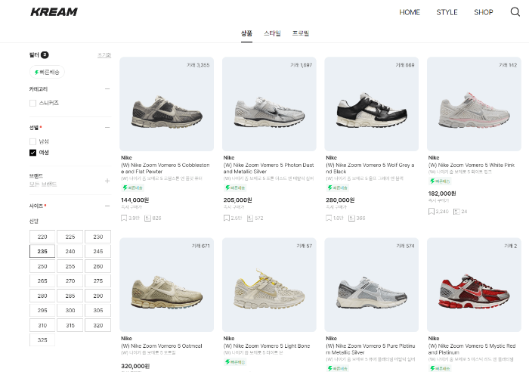Open Pure Platinum Metallic Silver product title
529x372 pixels.
[x=370, y=349]
